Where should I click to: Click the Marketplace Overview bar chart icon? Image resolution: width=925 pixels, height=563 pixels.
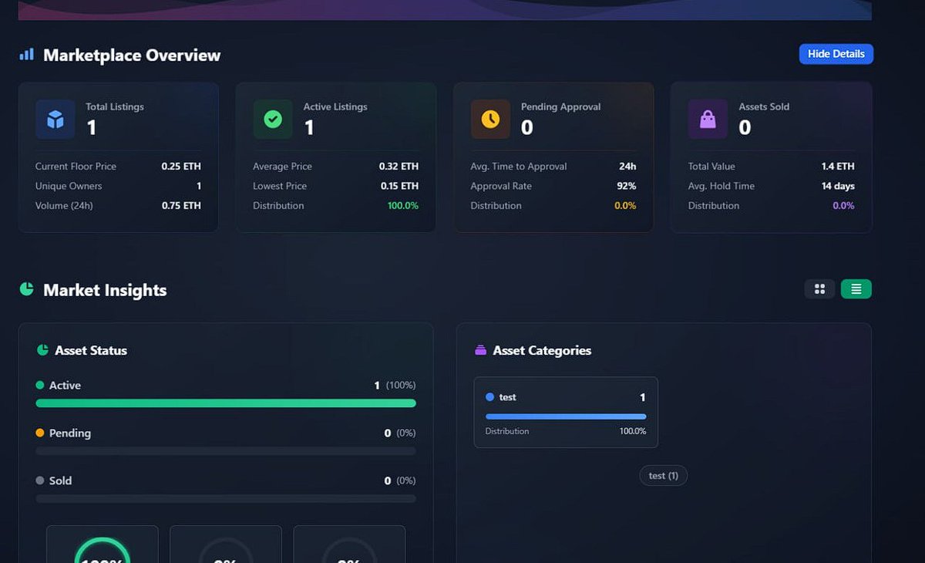point(27,54)
